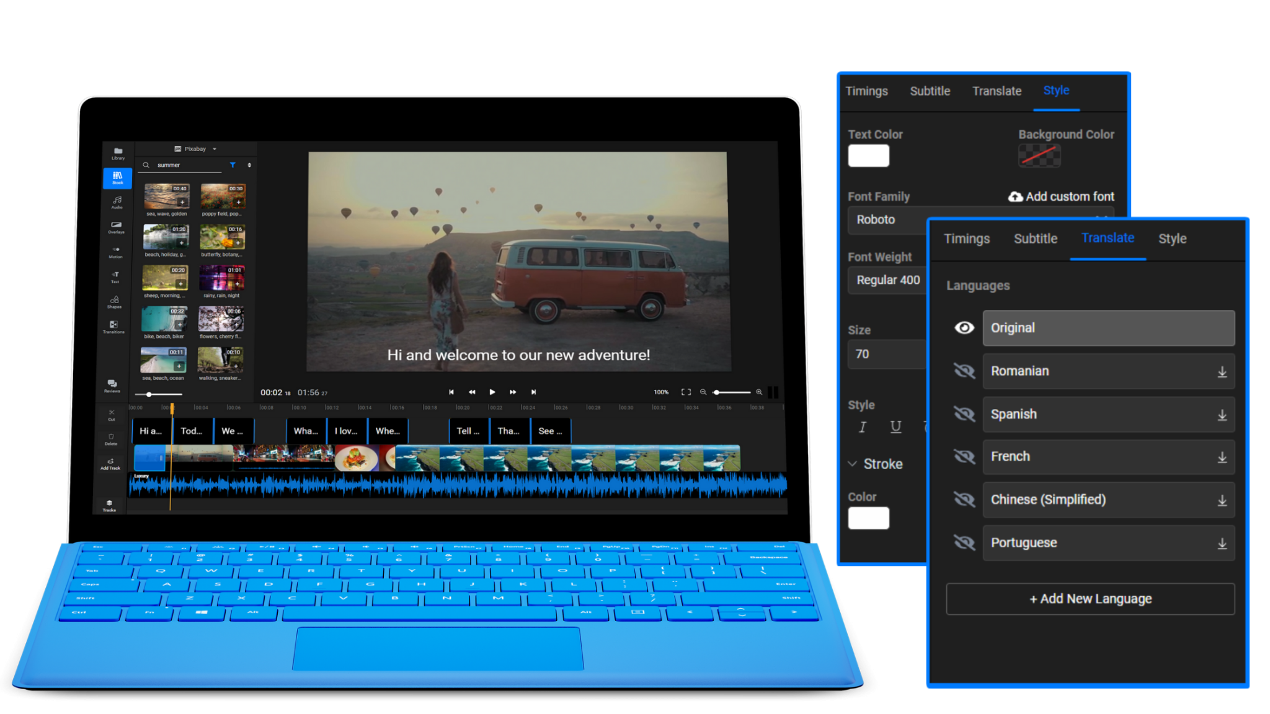
Task: Switch to the Translate tab
Action: point(995,90)
